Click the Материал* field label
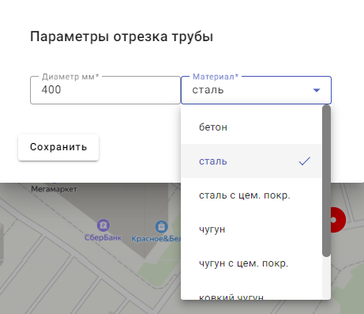The image size is (364, 314). [x=216, y=77]
